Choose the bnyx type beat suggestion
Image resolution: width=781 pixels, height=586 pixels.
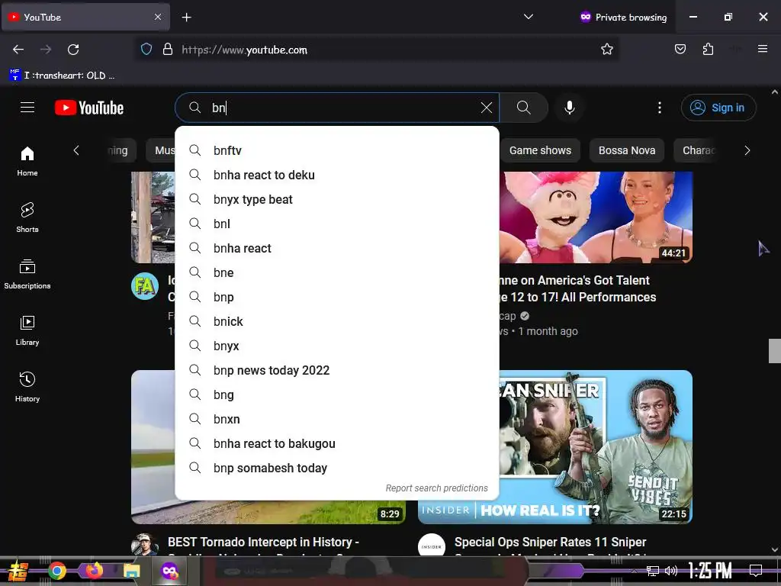(337, 199)
